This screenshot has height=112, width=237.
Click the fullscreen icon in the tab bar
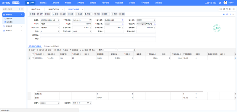(230, 9)
